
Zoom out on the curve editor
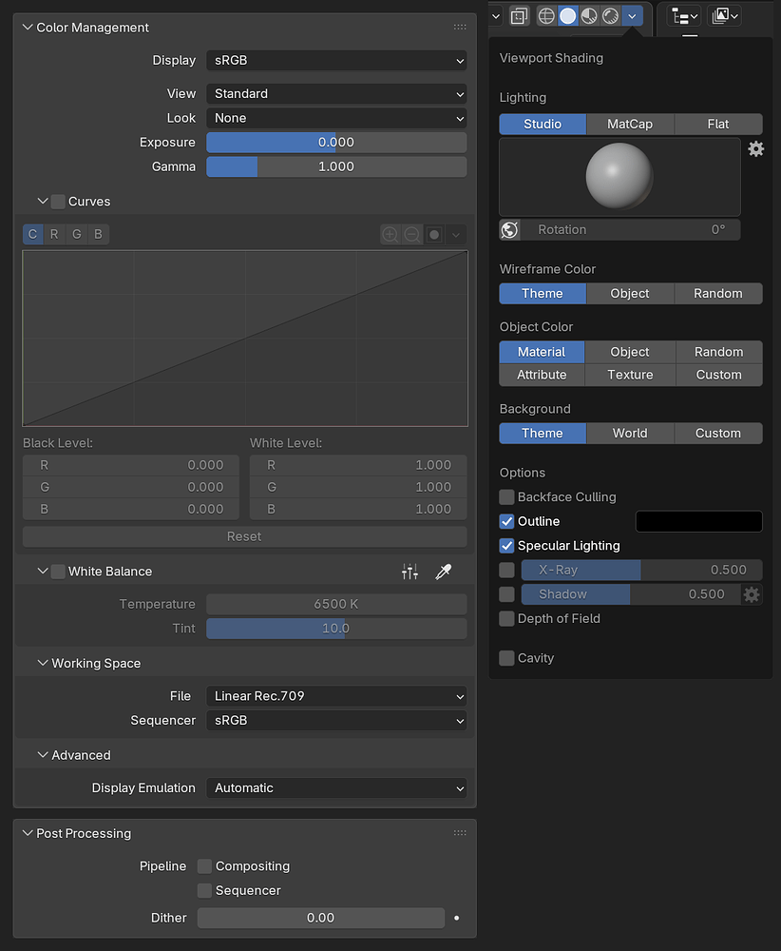(412, 234)
